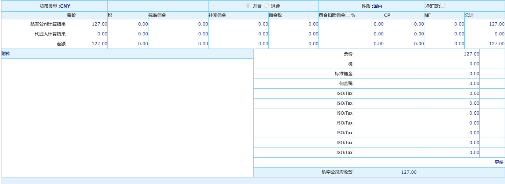Click the 代理人计算结果 row label
This screenshot has width=505, height=184.
[x=50, y=34]
